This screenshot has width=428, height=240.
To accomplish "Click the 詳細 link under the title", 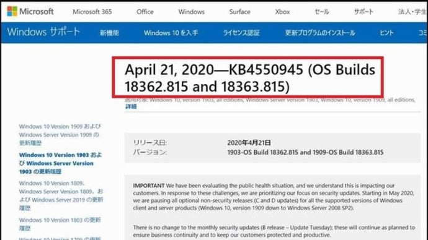I will pyautogui.click(x=131, y=106).
